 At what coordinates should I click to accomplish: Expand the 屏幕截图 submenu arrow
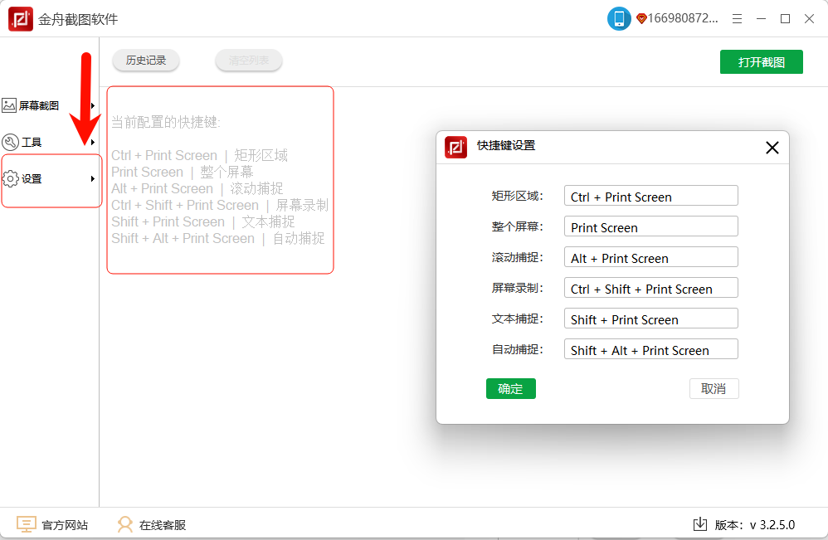pos(93,105)
